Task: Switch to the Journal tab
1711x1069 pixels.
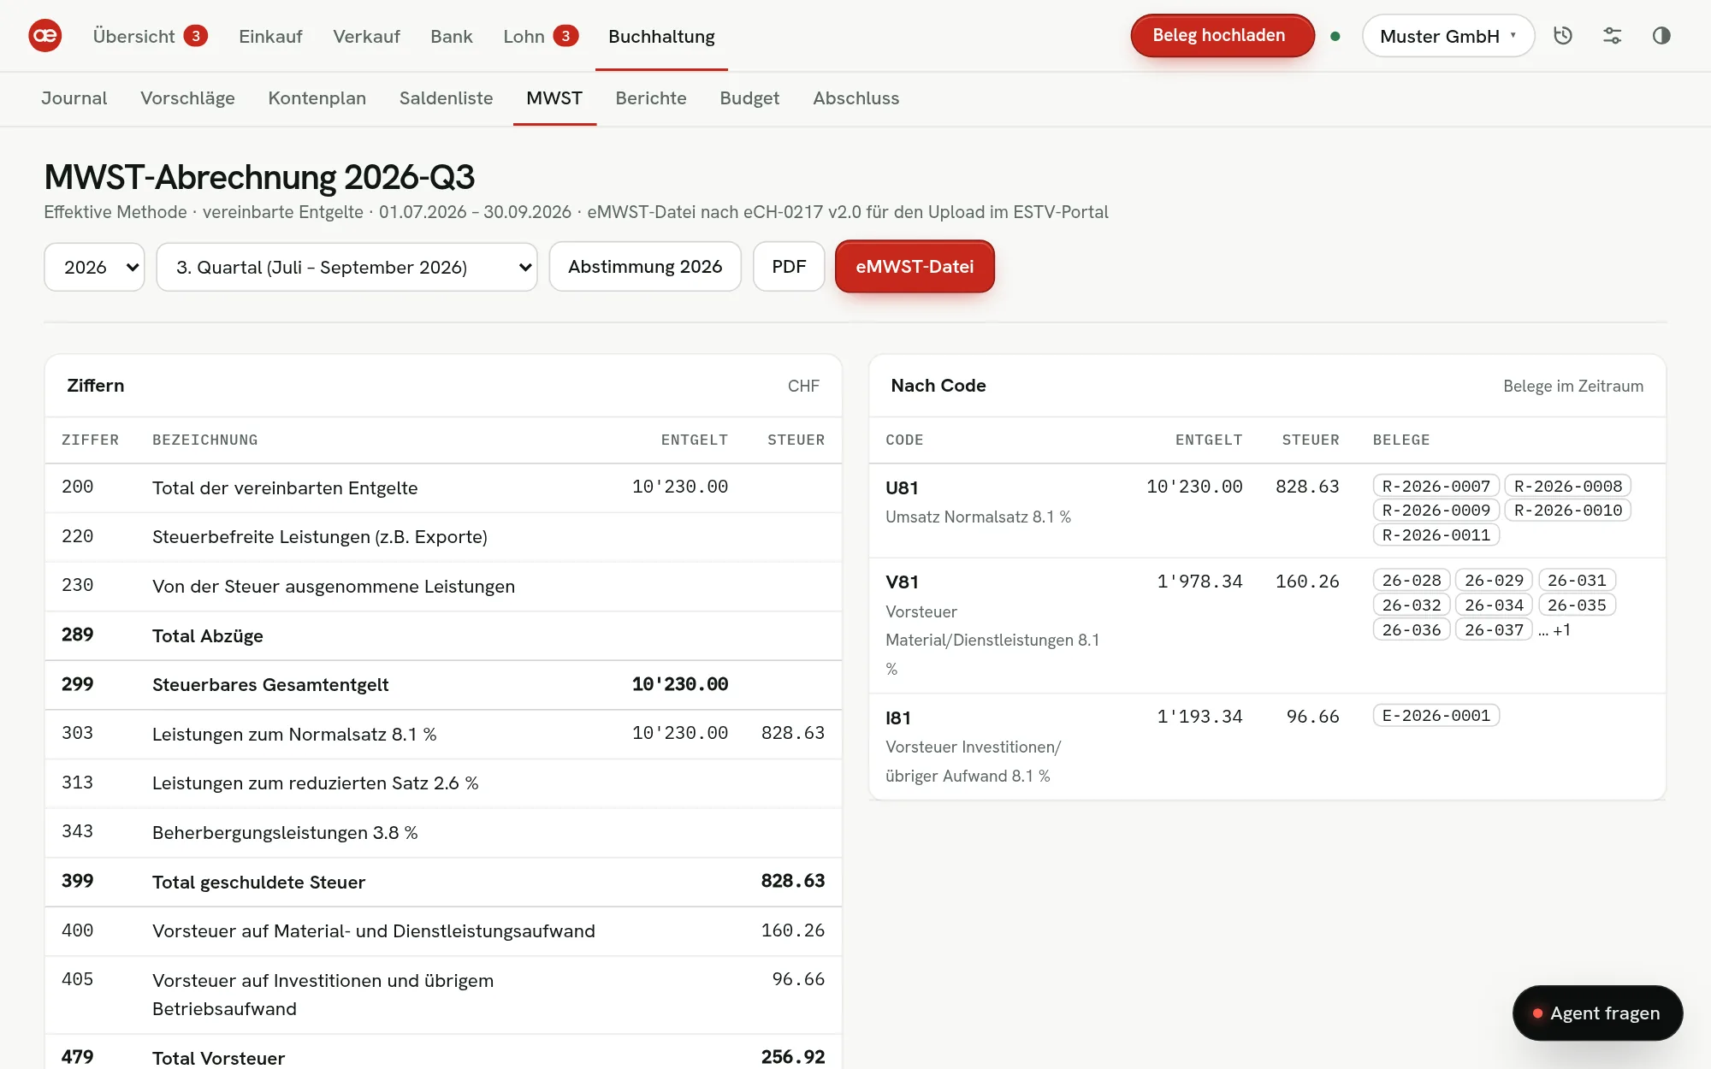Action: (x=74, y=98)
